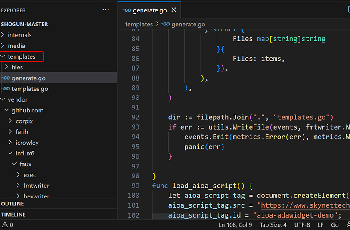Open the fmtwriter folder
Viewport: 350px width, 230px height.
point(36,186)
